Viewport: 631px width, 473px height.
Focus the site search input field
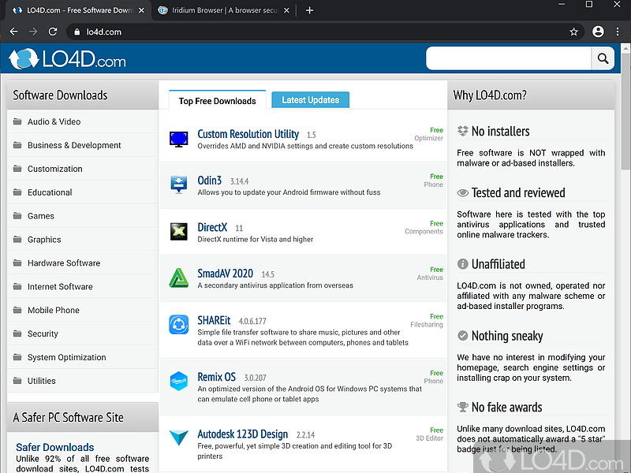tap(509, 58)
